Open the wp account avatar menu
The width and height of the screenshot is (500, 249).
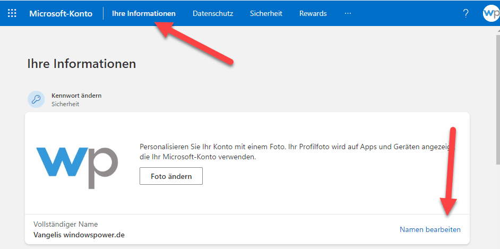492,13
